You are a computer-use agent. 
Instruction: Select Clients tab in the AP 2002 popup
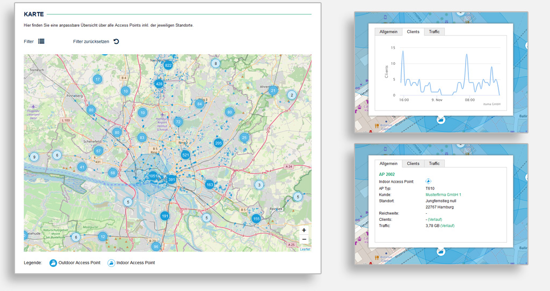tap(413, 163)
